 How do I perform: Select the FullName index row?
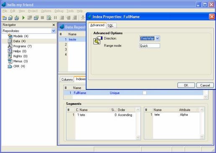134,93
